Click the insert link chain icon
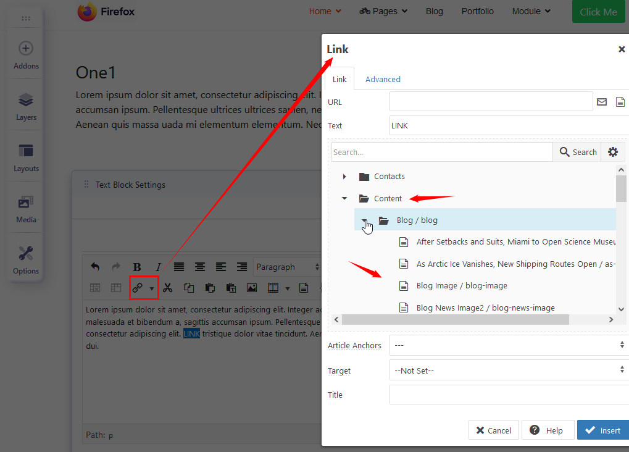This screenshot has height=452, width=629. (138, 288)
